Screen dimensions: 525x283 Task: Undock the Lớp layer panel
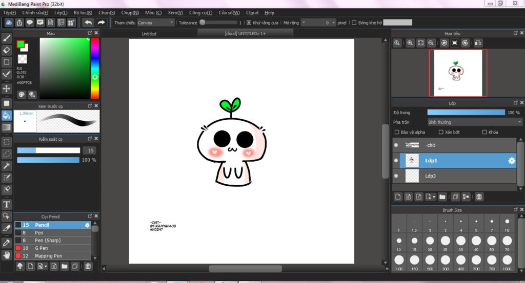click(516, 103)
